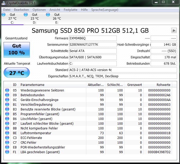Screen dimensions: 180x164
Task: Click status icon for attribute 05
Action: pyautogui.click(x=7, y=90)
